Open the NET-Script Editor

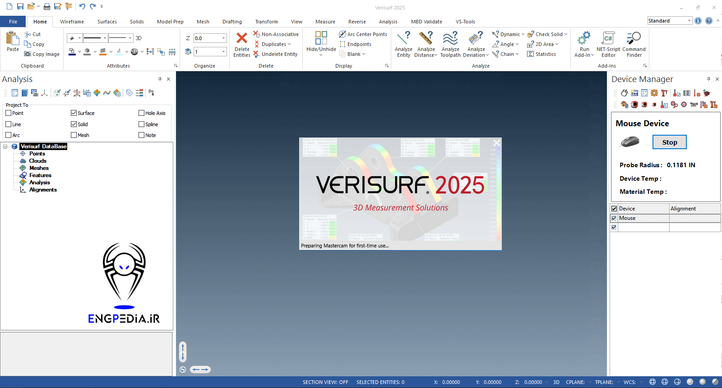pyautogui.click(x=608, y=44)
